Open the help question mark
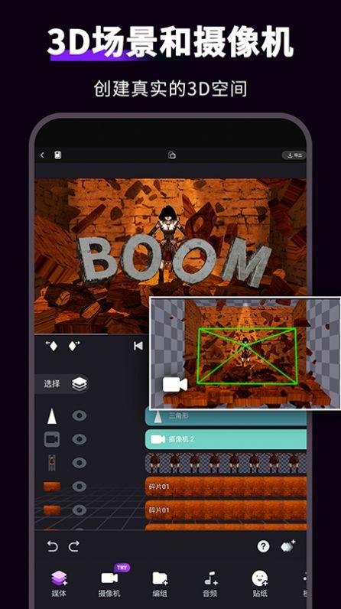This screenshot has width=341, height=609. click(263, 546)
